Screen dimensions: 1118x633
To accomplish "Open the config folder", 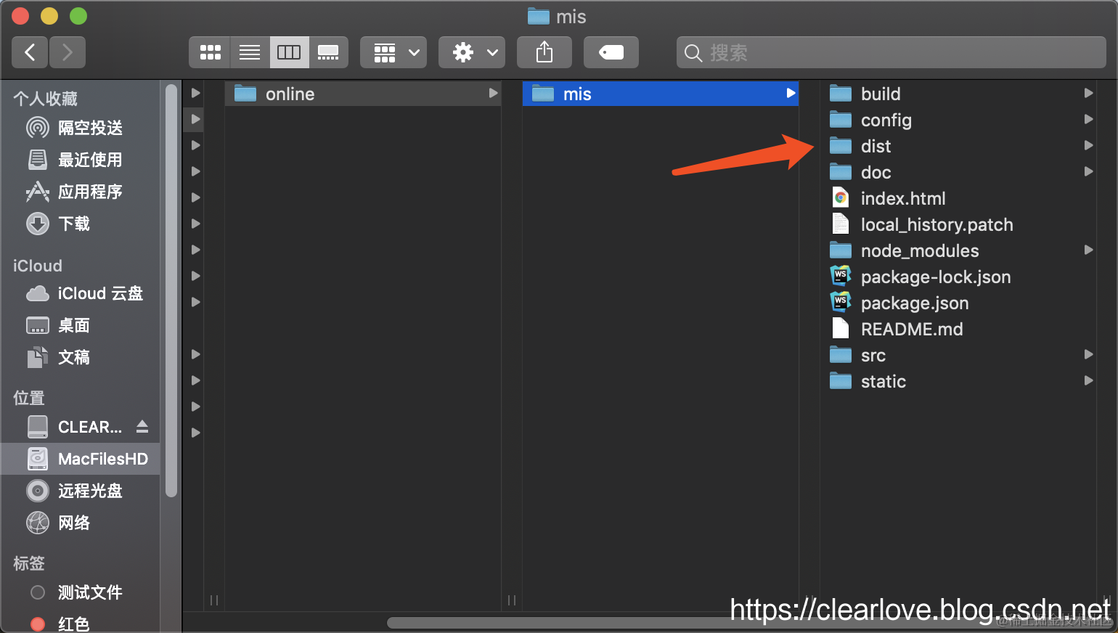I will tap(958, 120).
